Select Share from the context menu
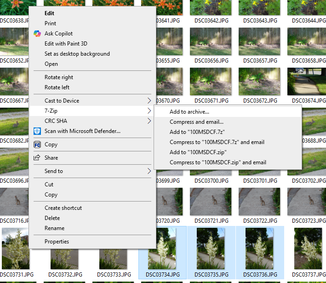The height and width of the screenshot is (283, 326). click(x=92, y=158)
